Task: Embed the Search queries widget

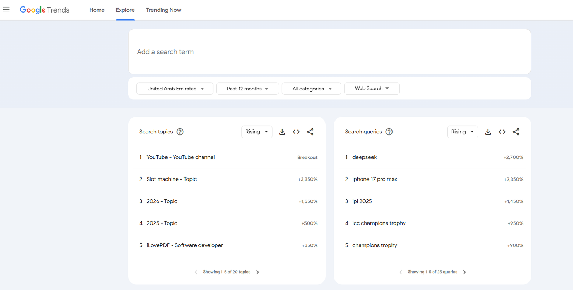Action: coord(502,132)
